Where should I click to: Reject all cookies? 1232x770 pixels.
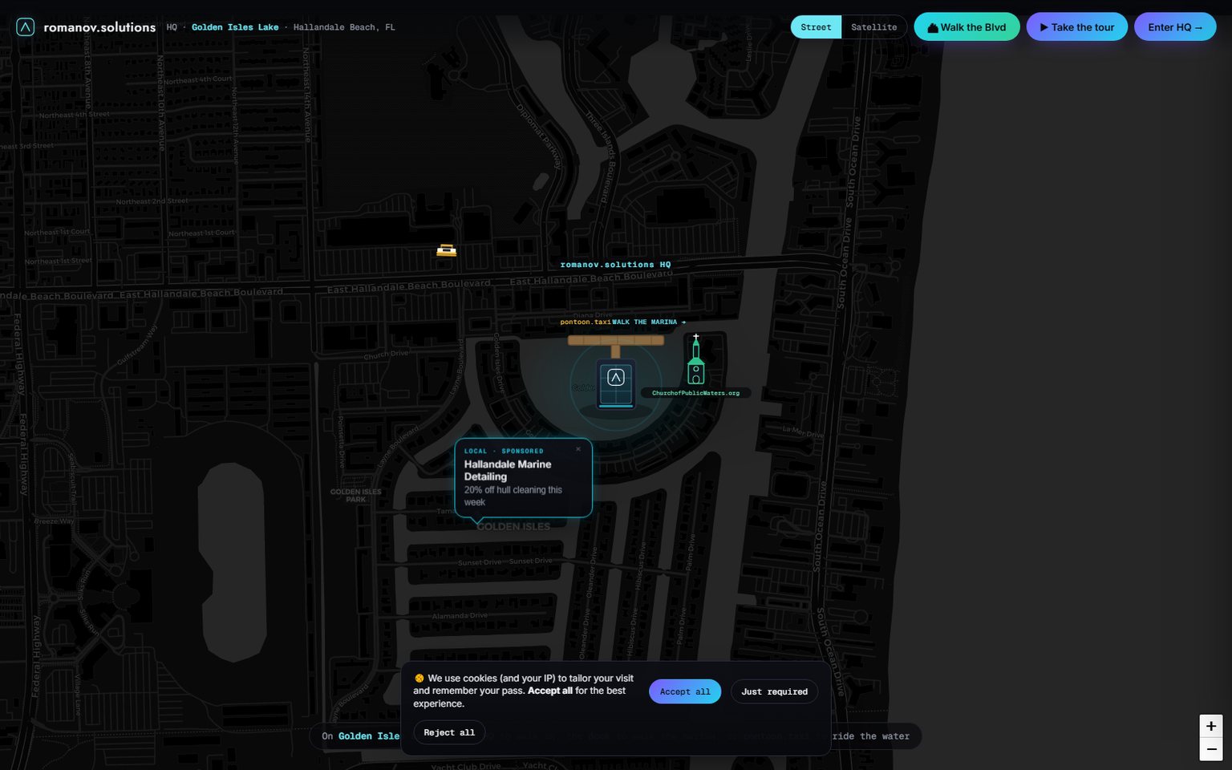pos(449,732)
